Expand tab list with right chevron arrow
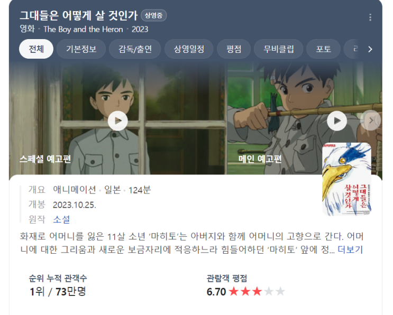Image resolution: width=393 pixels, height=315 pixels. click(x=370, y=49)
